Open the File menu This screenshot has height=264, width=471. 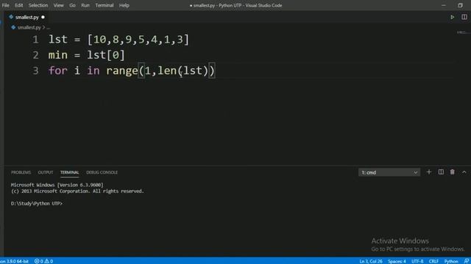coord(5,5)
